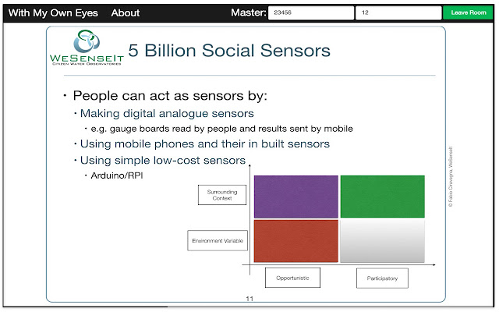Go to With My Own Eyes home
This screenshot has height=312, width=499.
click(53, 13)
